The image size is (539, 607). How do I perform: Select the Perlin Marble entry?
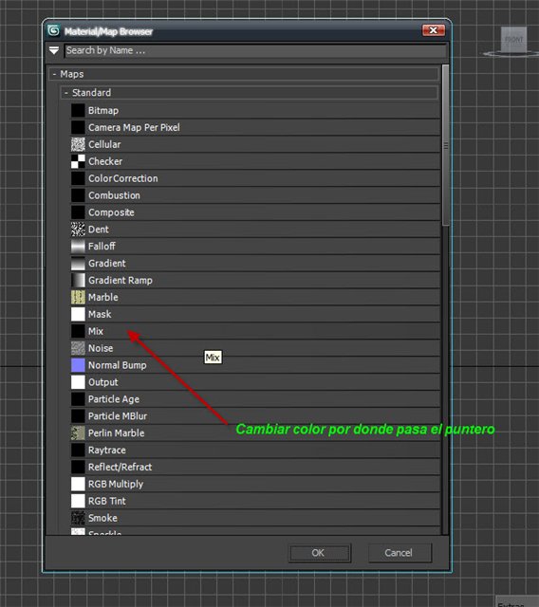255,433
